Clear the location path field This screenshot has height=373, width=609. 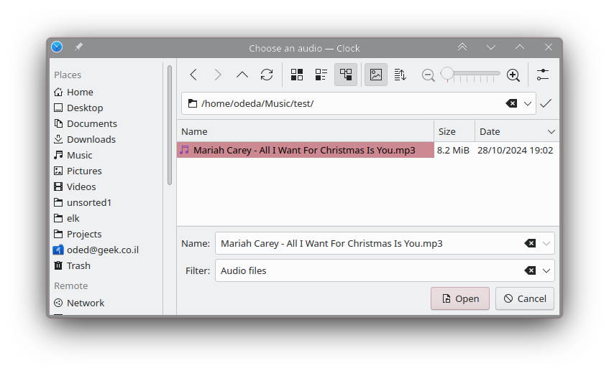tap(511, 103)
